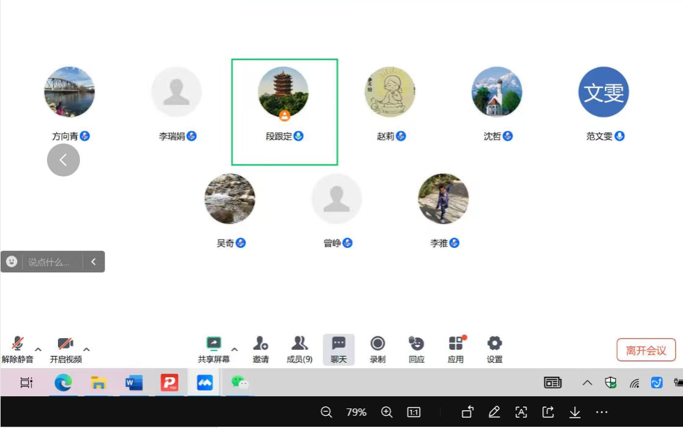Open emoji picker in quick chat bar
This screenshot has height=428, width=683.
[x=12, y=262]
